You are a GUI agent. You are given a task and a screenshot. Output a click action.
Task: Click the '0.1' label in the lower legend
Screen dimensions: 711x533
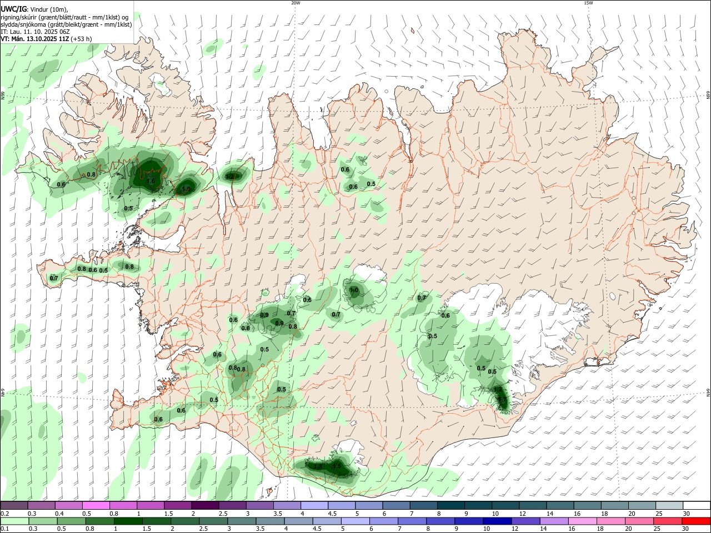(4, 529)
